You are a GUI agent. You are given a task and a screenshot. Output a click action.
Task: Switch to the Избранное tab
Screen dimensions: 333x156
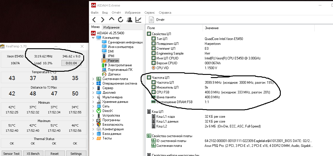pos(111,27)
